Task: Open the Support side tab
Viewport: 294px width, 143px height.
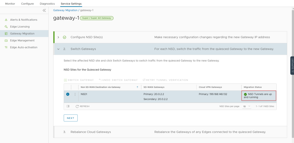Action: coord(292,65)
